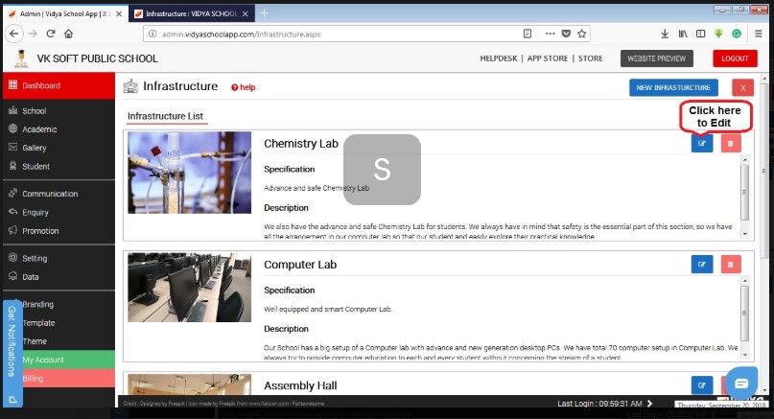The height and width of the screenshot is (419, 774).
Task: Click the Chemistry Lab image thumbnail
Action: [x=190, y=173]
